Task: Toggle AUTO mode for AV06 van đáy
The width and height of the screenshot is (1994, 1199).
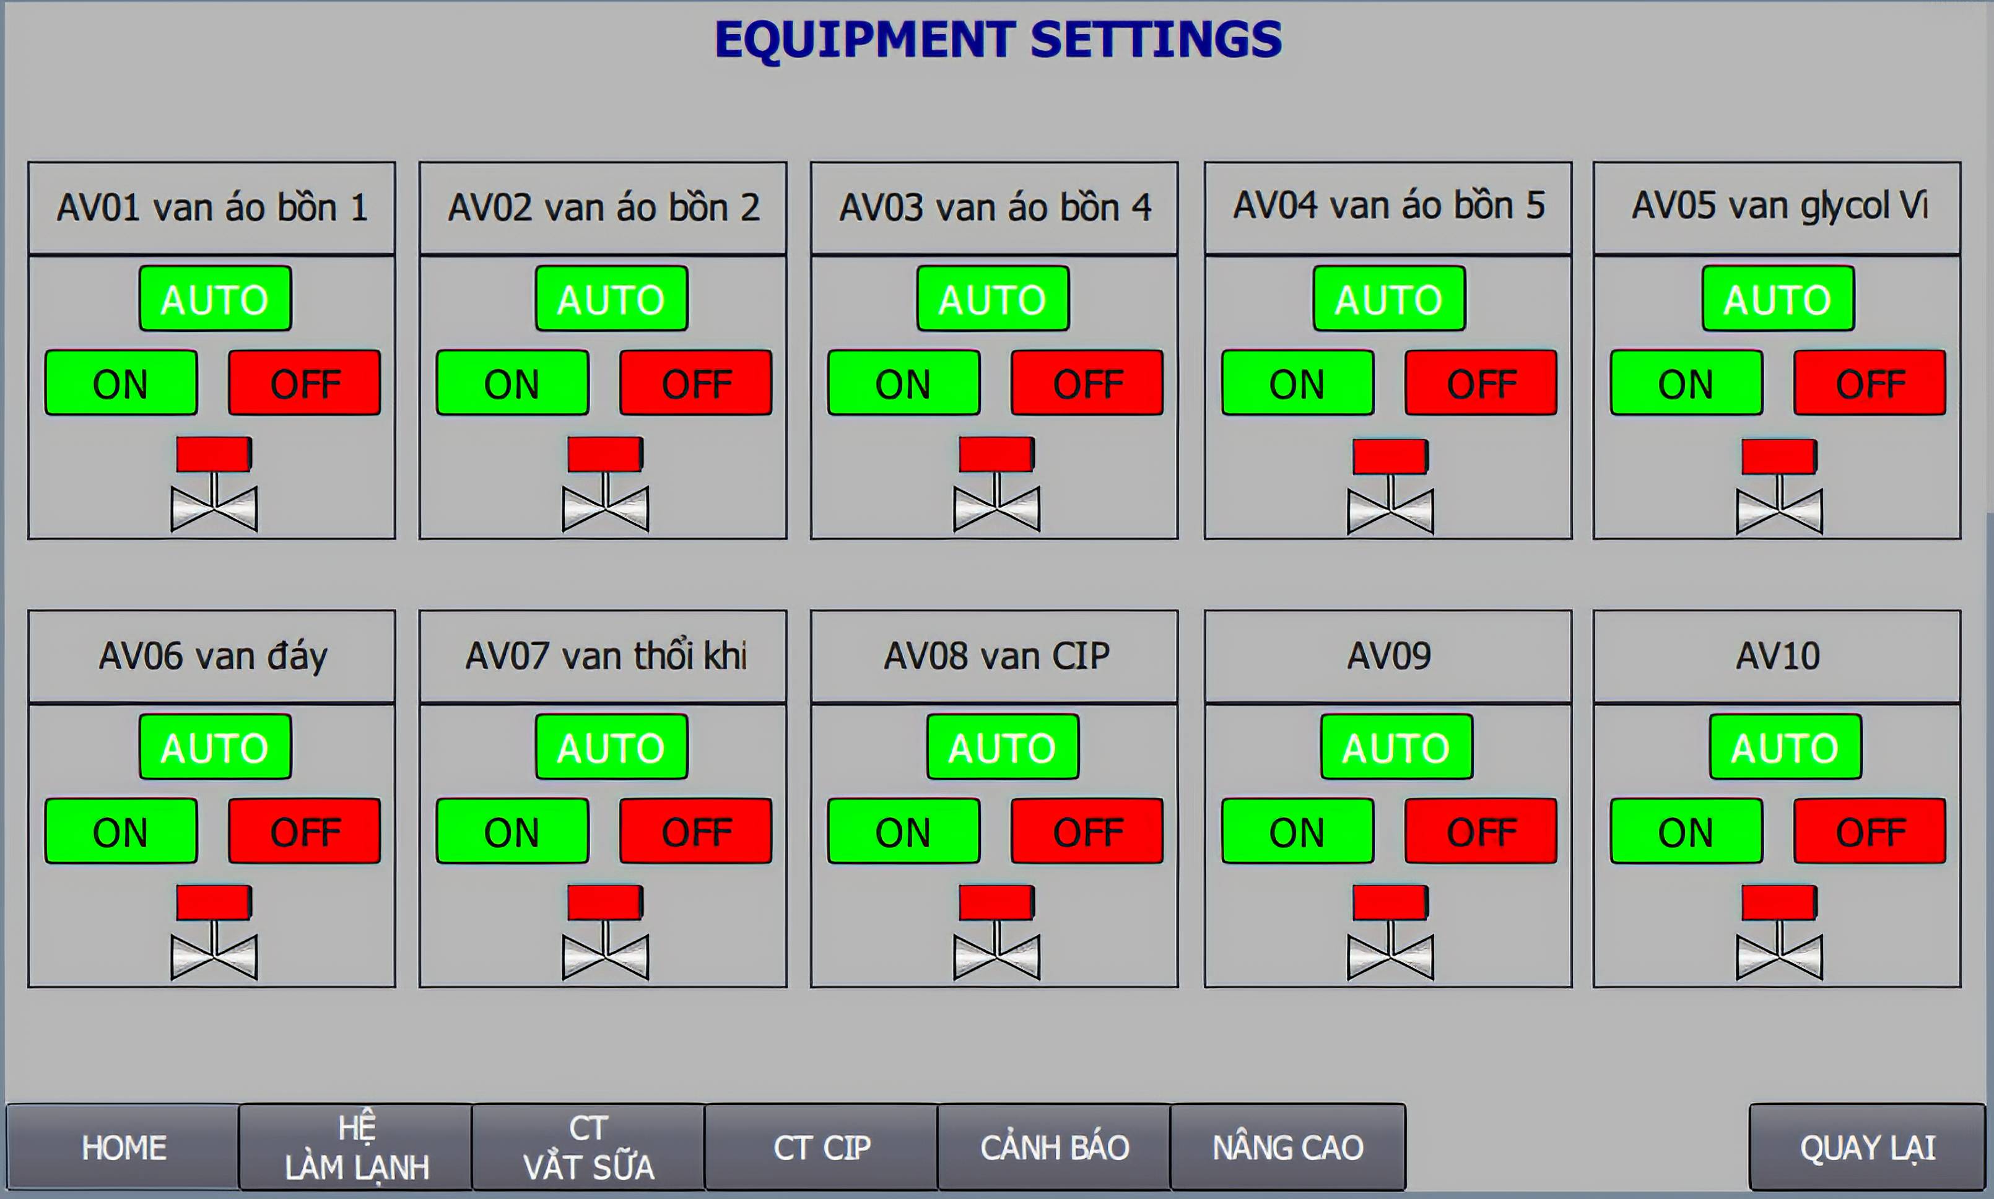Action: tap(215, 746)
